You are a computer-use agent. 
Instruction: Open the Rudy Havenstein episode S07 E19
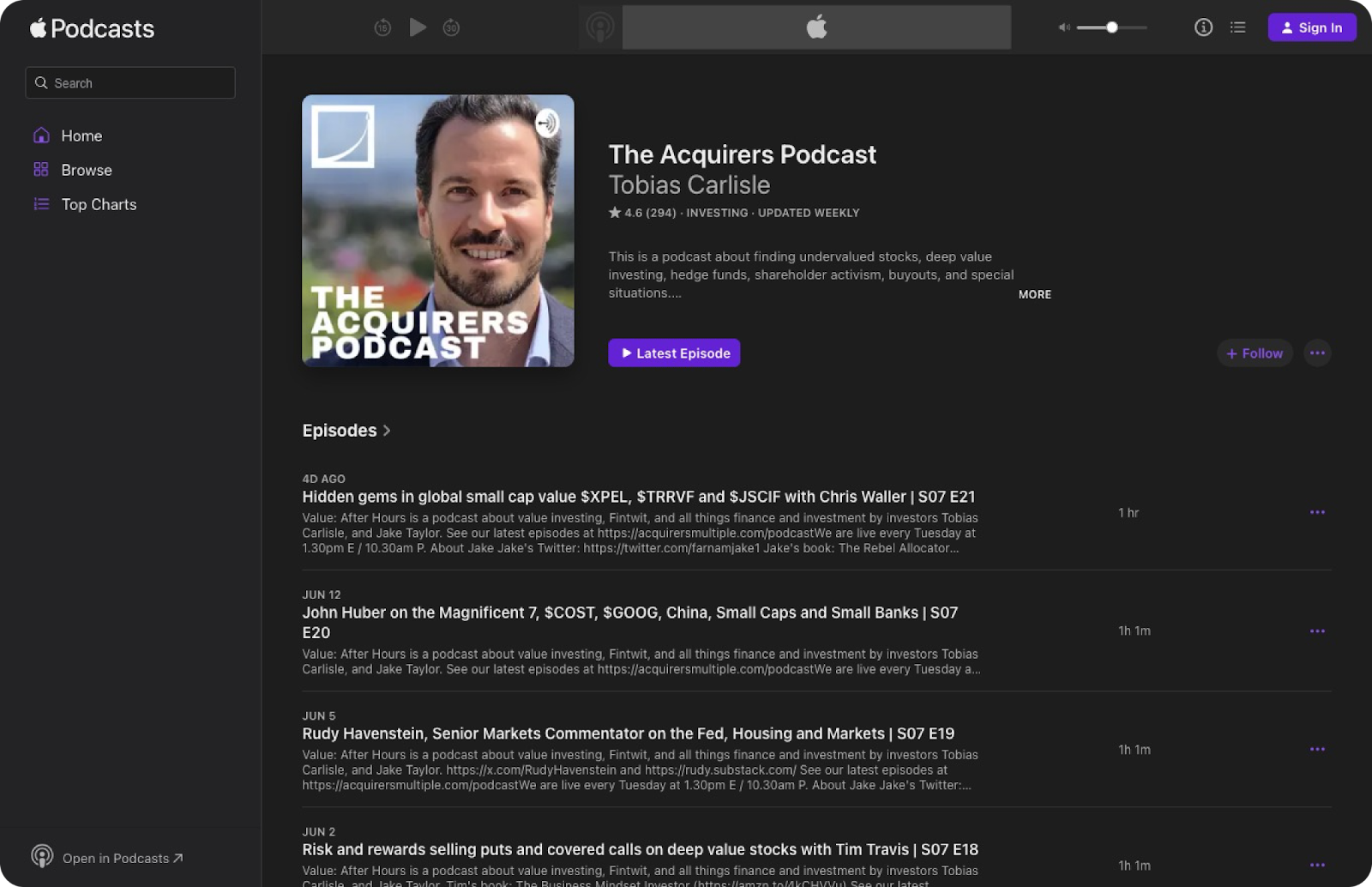pos(628,733)
